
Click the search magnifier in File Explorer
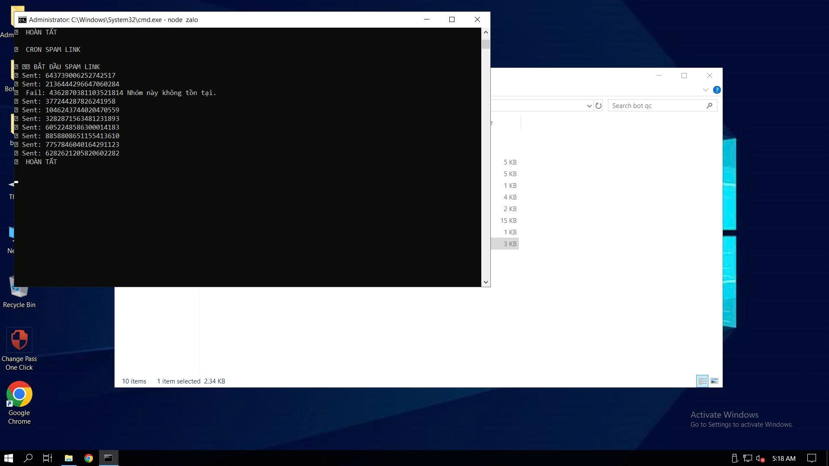[x=709, y=106]
